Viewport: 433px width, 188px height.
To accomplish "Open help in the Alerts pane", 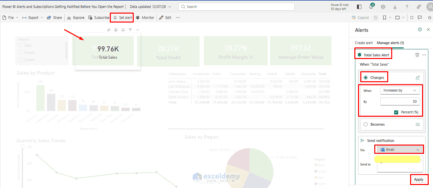I will click(x=420, y=30).
